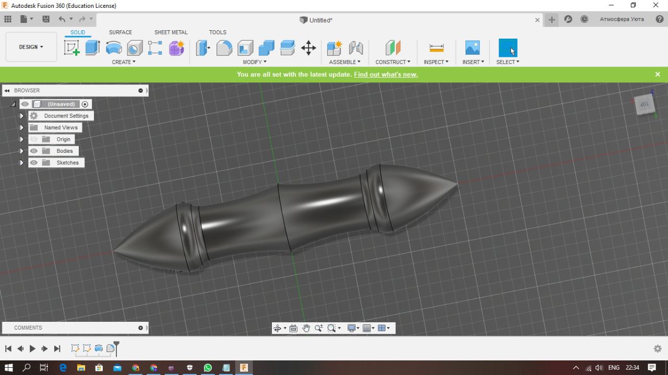Click the Find out what's new link
668x375 pixels.
[x=386, y=75]
